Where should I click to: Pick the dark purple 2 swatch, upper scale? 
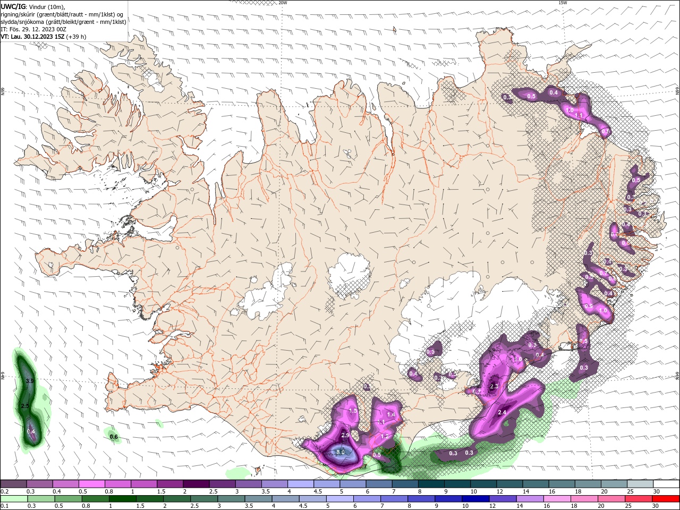pyautogui.click(x=196, y=484)
